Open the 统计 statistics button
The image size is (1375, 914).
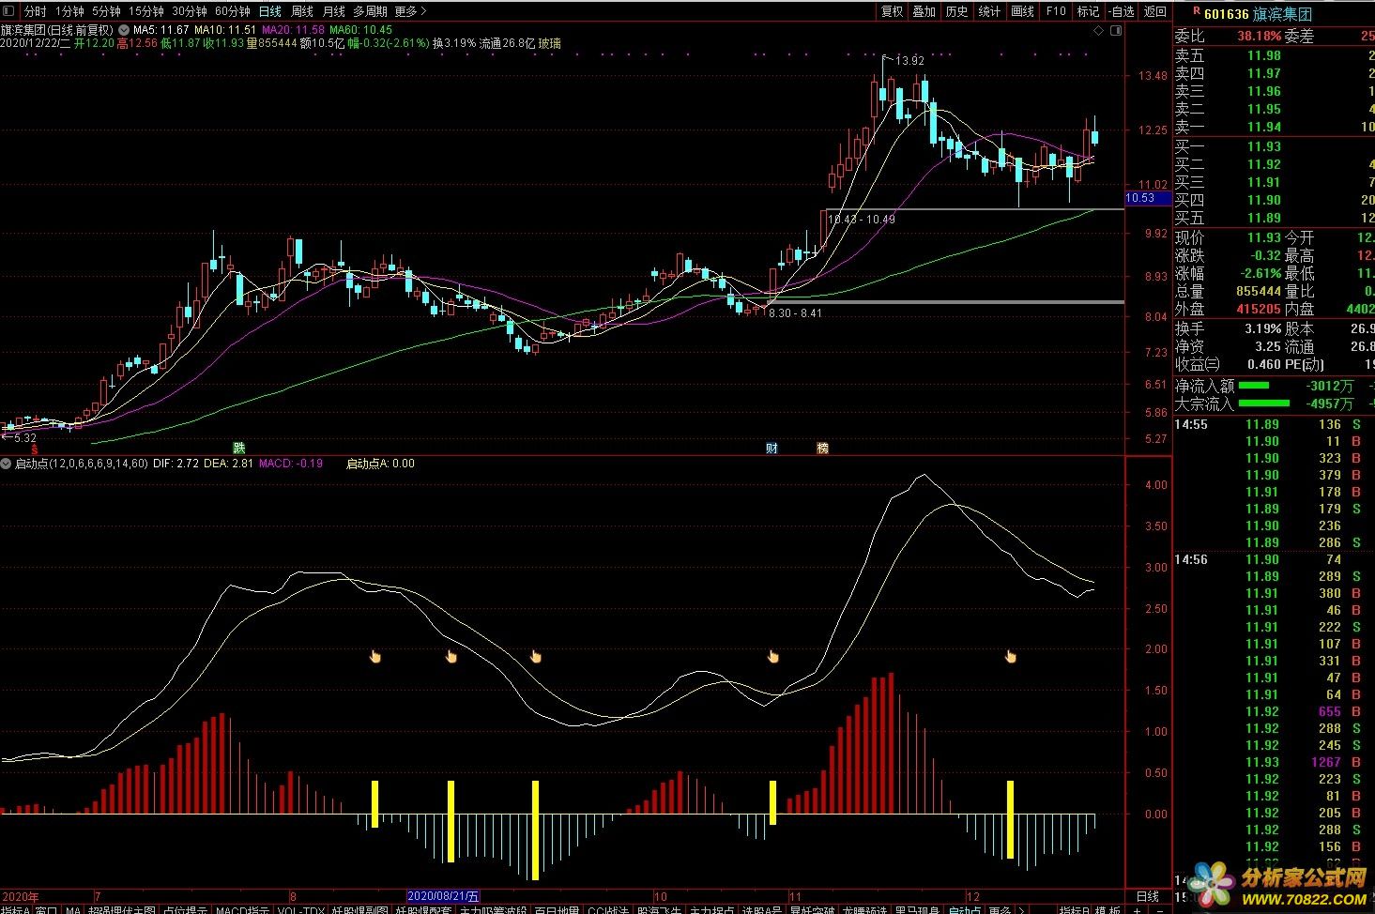[989, 11]
